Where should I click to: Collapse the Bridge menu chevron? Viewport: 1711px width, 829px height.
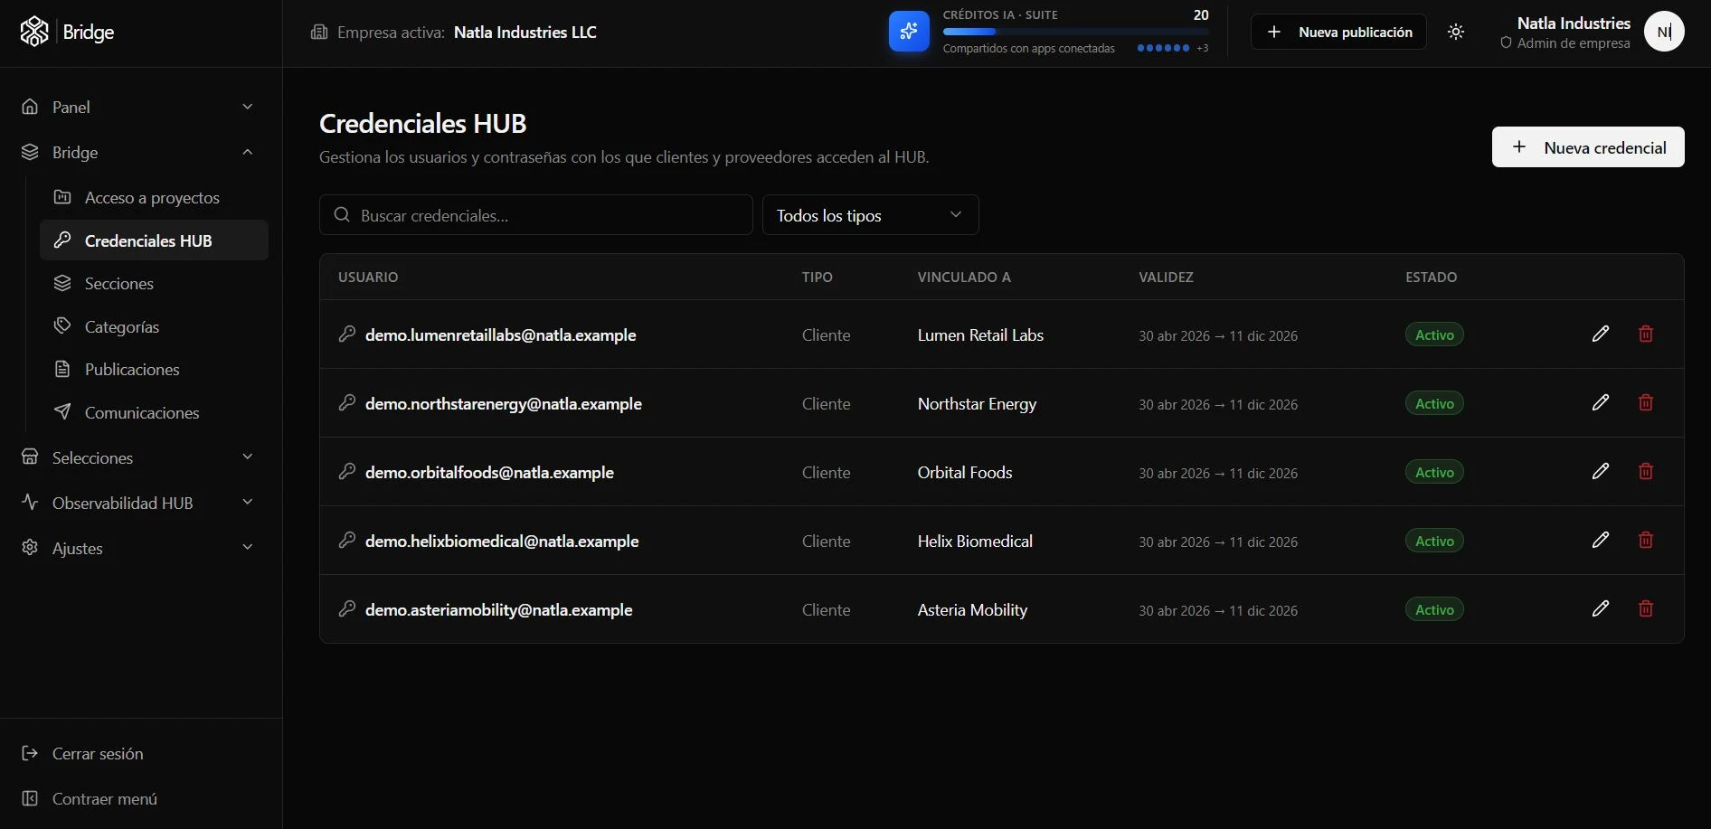(248, 152)
